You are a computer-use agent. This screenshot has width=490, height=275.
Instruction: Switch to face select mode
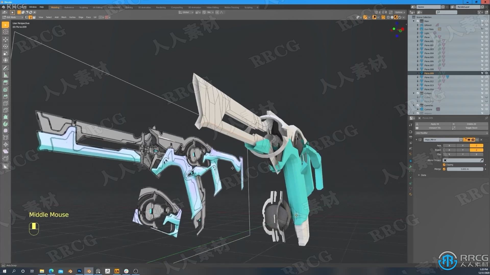(x=34, y=17)
